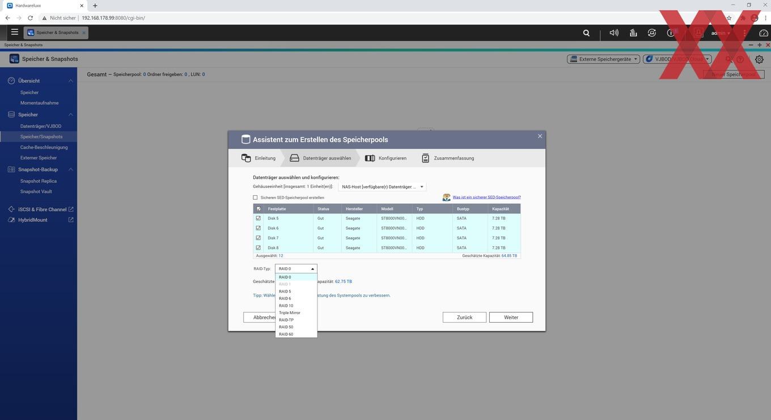The image size is (771, 420).
Task: Click the Zurück button
Action: (x=464, y=318)
